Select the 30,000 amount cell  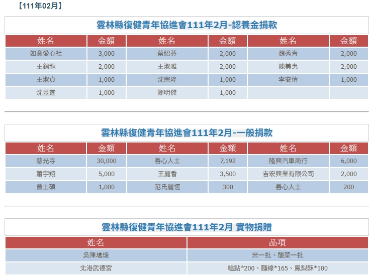pyautogui.click(x=106, y=161)
